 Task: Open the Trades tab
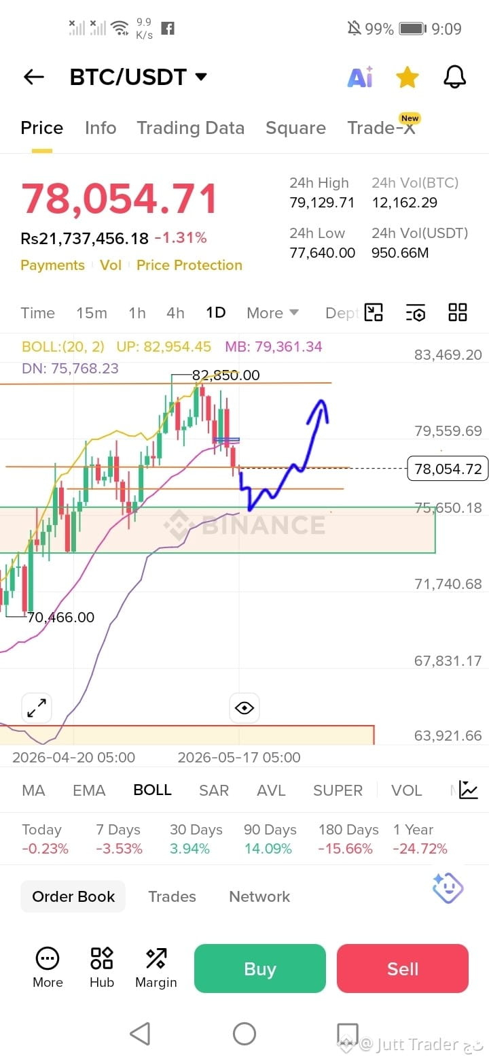pyautogui.click(x=172, y=896)
